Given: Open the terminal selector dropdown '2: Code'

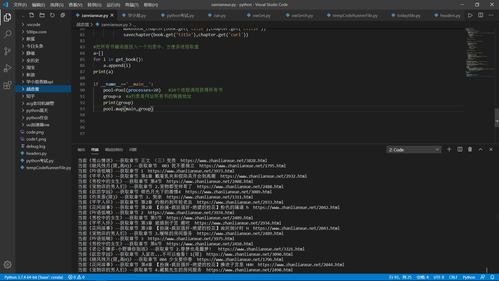Looking at the screenshot, I should [x=414, y=150].
